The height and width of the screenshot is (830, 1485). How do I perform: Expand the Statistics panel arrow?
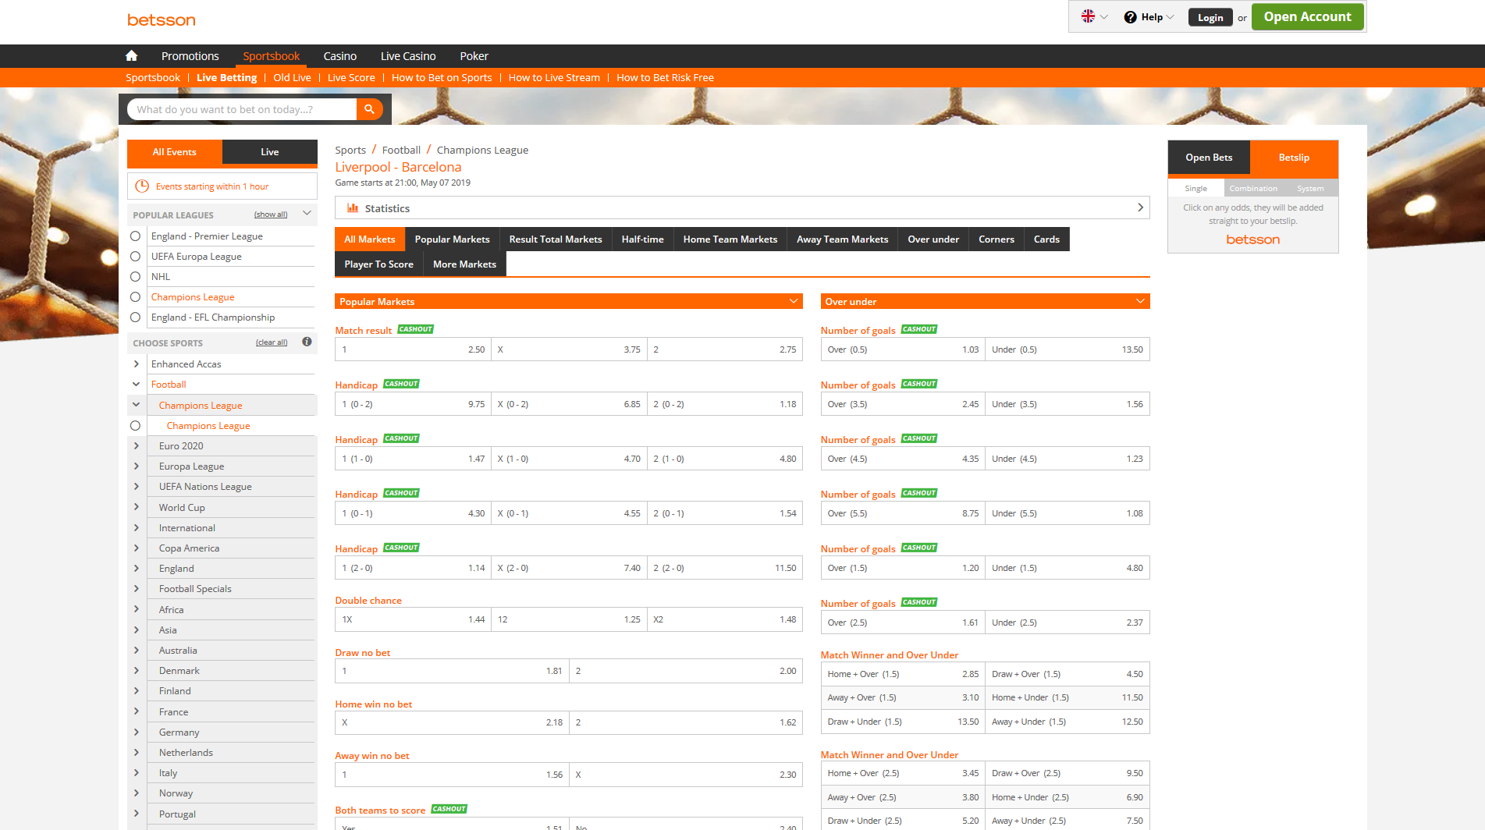(x=1140, y=207)
